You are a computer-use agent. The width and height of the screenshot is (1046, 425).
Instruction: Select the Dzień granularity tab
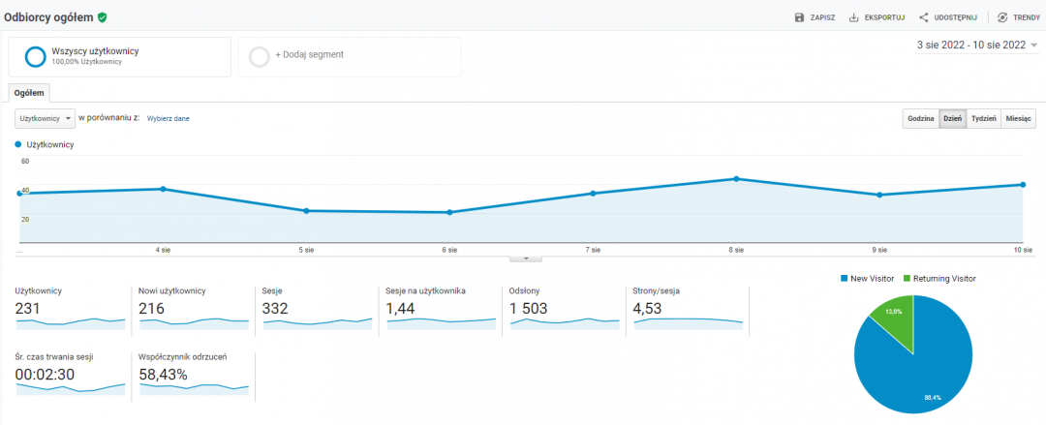coord(952,118)
